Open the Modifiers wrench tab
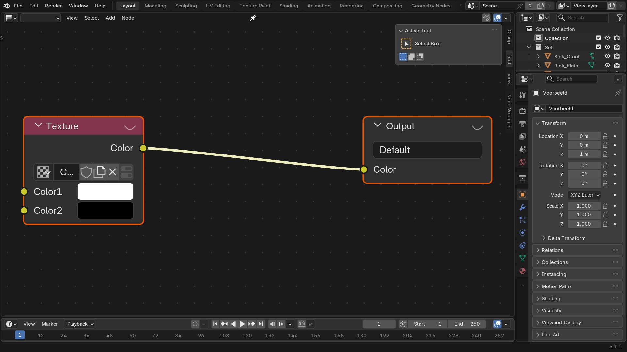This screenshot has width=627, height=352. (x=522, y=207)
